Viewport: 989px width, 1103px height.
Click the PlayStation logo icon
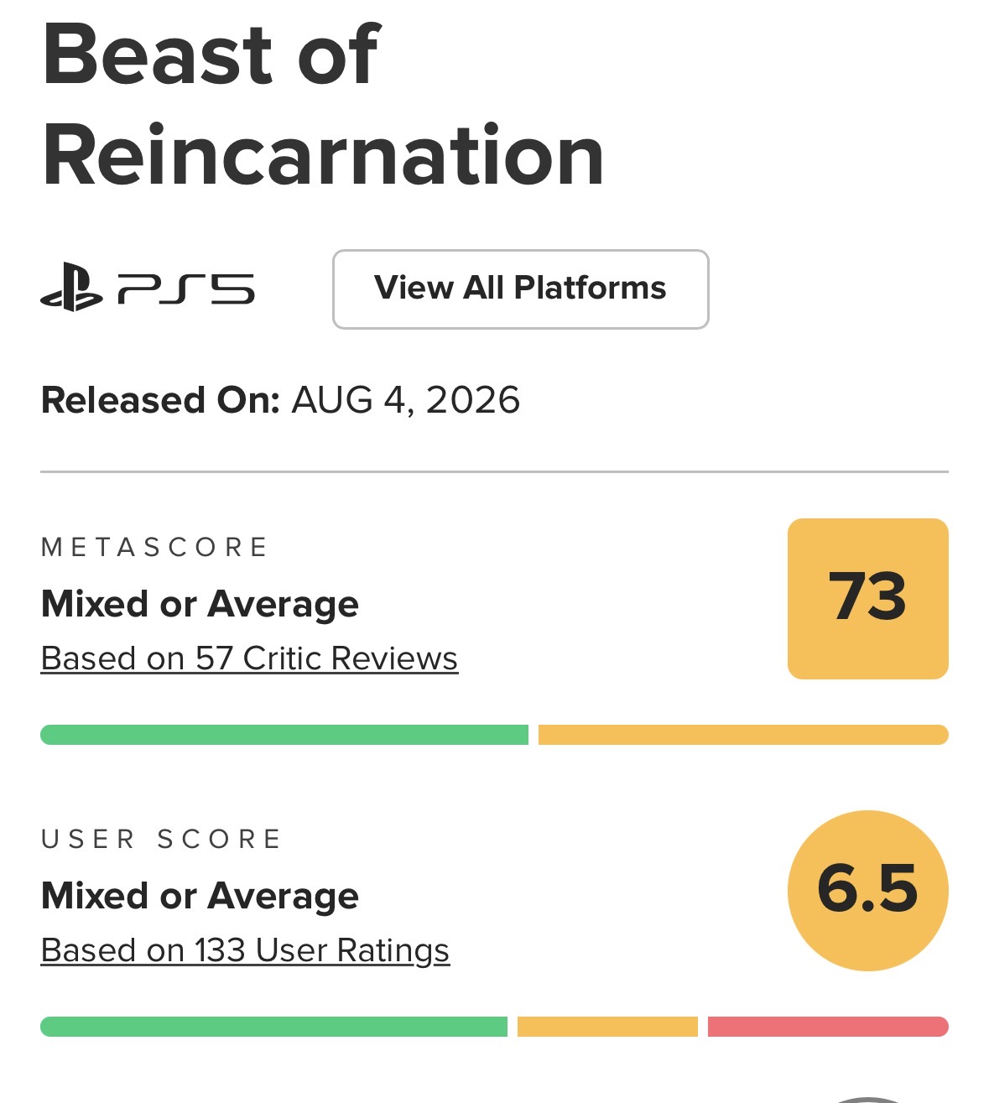coord(71,288)
